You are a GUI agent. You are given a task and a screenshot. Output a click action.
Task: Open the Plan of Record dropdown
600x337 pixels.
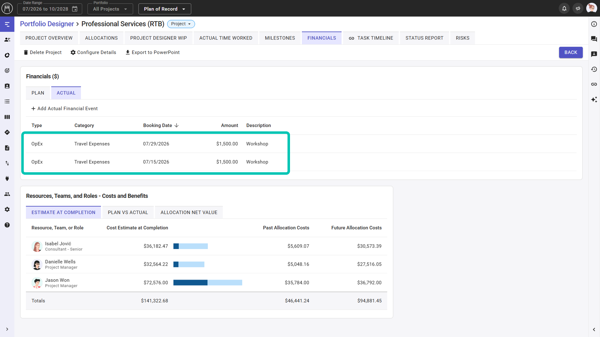[165, 9]
